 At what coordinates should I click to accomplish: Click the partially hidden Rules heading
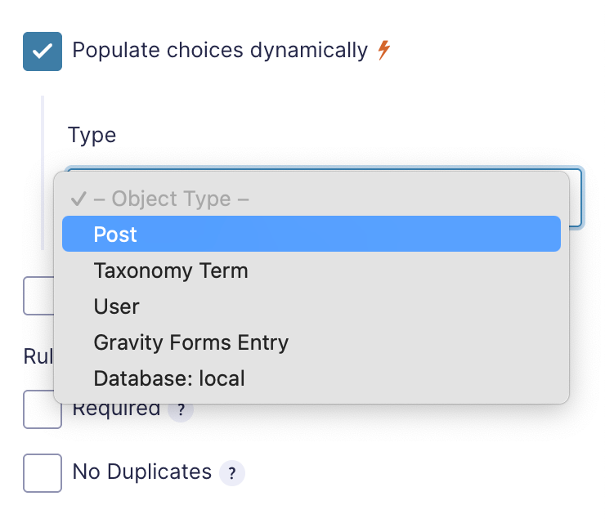tap(38, 356)
